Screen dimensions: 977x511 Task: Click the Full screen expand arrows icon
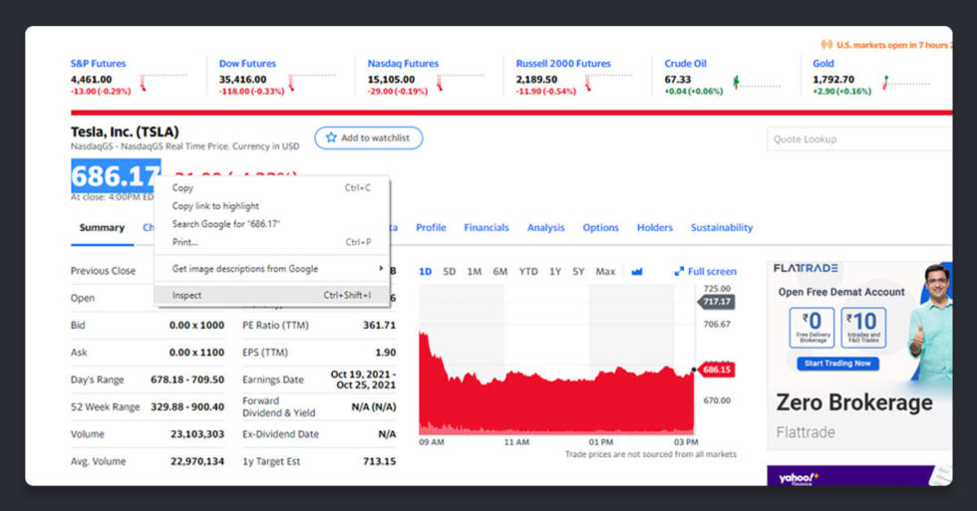(x=679, y=271)
